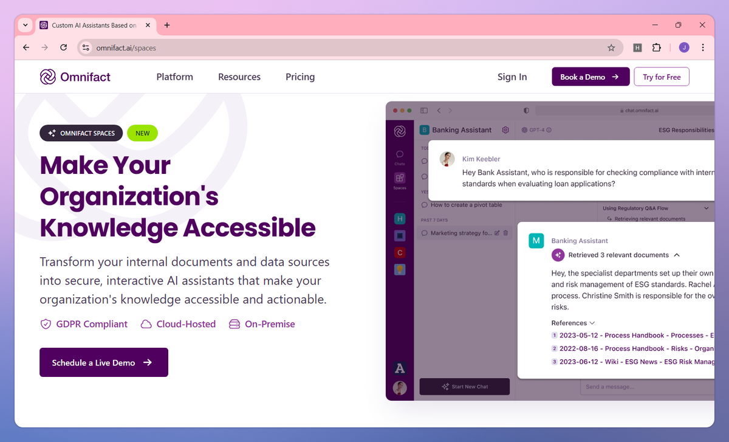
Task: Go to the Pricing page
Action: pos(300,77)
